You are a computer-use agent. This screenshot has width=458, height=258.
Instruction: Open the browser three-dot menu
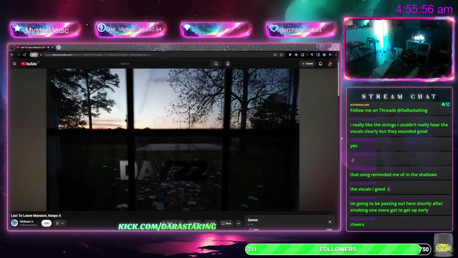pyautogui.click(x=336, y=55)
